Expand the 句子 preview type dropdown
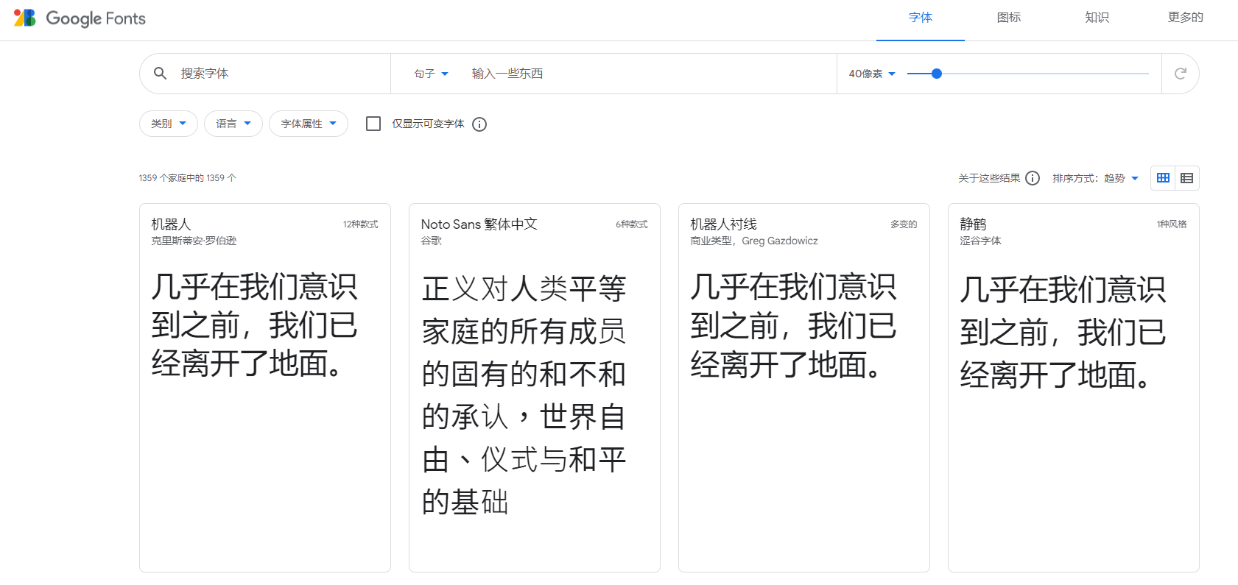 (431, 74)
